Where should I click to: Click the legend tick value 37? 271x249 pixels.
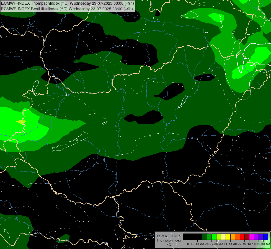(x=240, y=244)
